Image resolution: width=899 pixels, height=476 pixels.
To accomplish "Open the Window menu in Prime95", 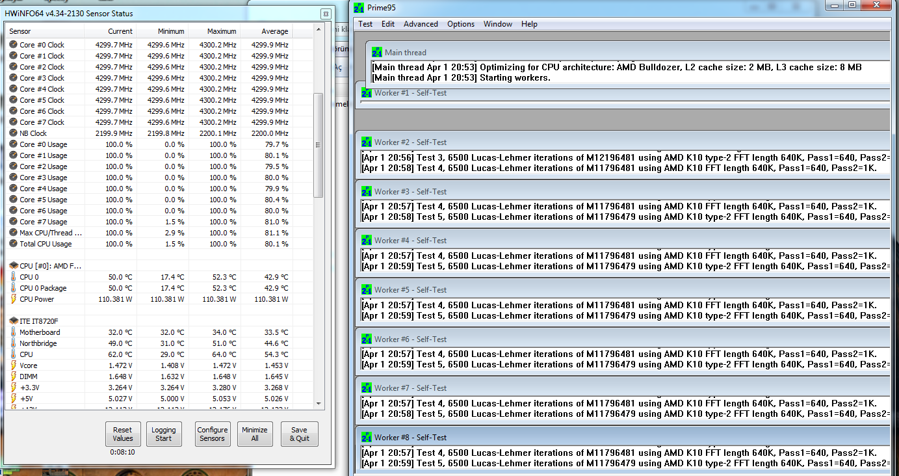I will click(498, 24).
